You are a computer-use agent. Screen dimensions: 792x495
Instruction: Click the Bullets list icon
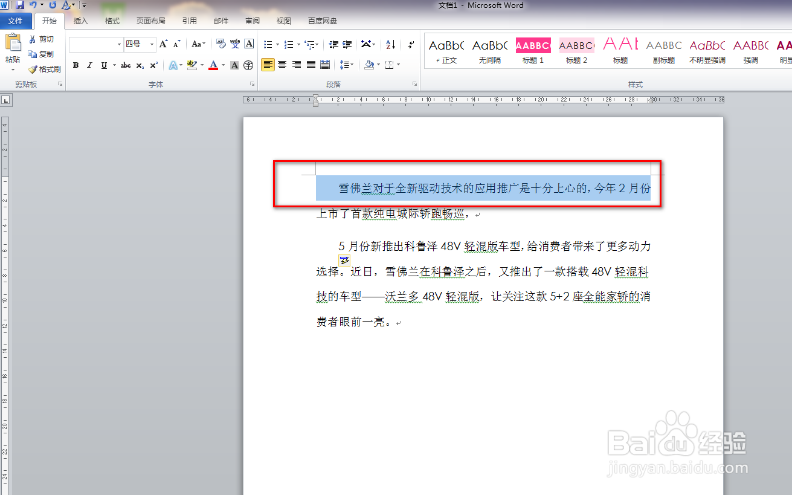pyautogui.click(x=268, y=44)
